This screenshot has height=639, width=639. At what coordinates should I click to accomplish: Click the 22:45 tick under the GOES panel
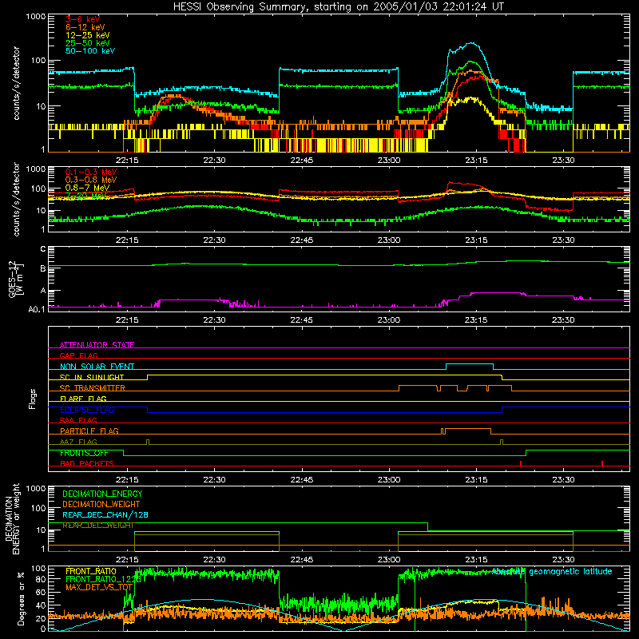click(x=302, y=320)
